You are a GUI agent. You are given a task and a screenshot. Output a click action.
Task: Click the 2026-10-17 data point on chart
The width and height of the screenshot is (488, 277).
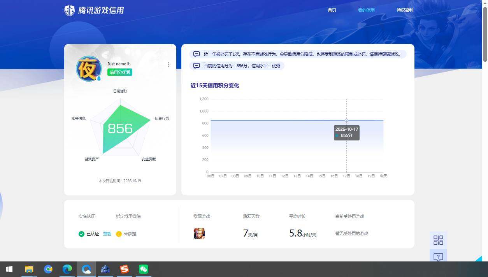click(x=346, y=120)
